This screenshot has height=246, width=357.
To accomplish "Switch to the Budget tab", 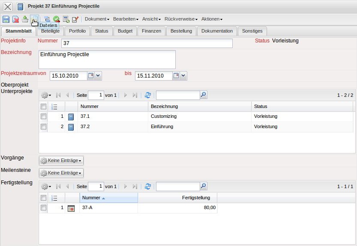I will coord(125,31).
